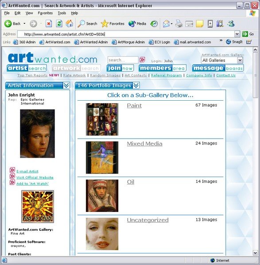The width and height of the screenshot is (260, 265).
Task: Go to the Home page icon
Action: [x=70, y=24]
